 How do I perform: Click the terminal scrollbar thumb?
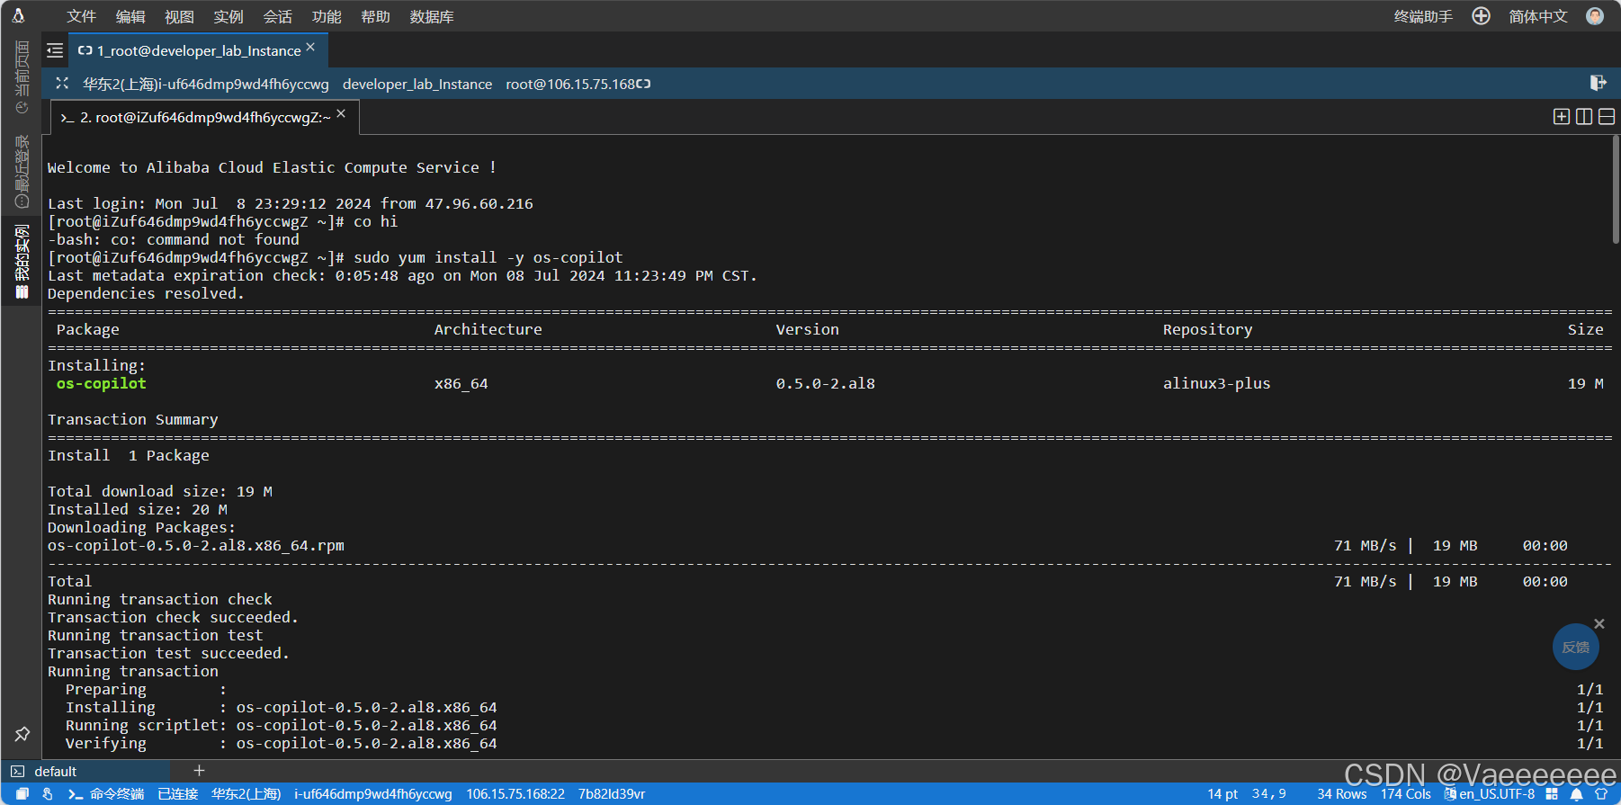[x=1616, y=189]
